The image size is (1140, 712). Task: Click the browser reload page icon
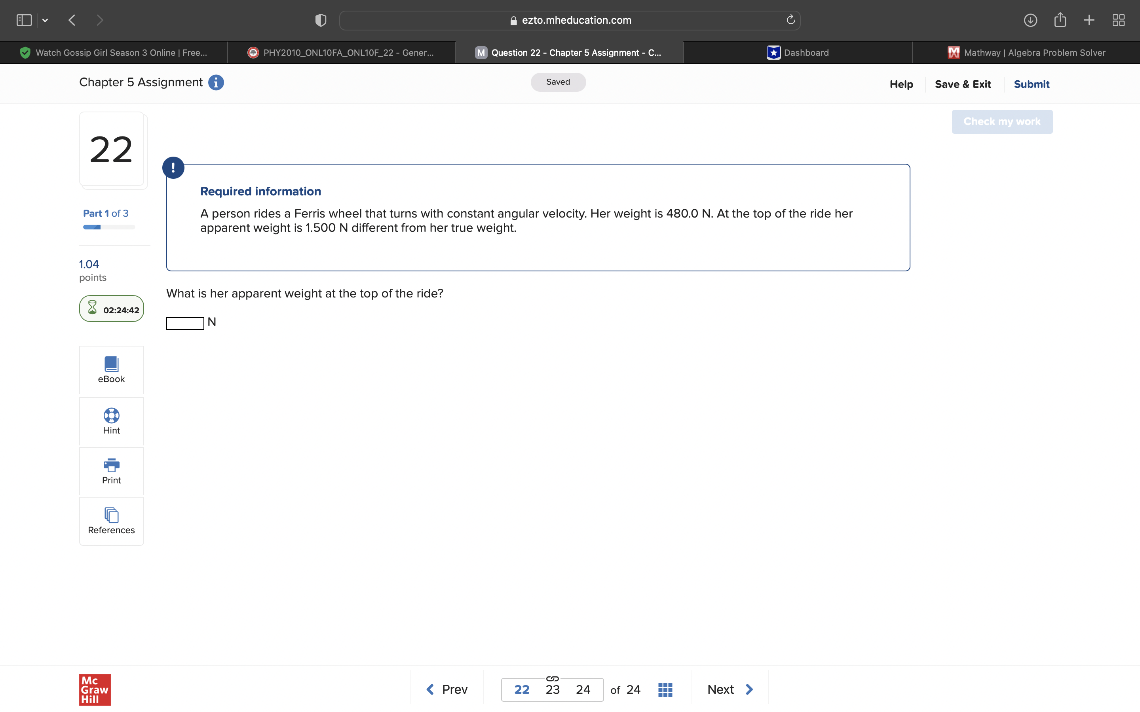pyautogui.click(x=790, y=20)
